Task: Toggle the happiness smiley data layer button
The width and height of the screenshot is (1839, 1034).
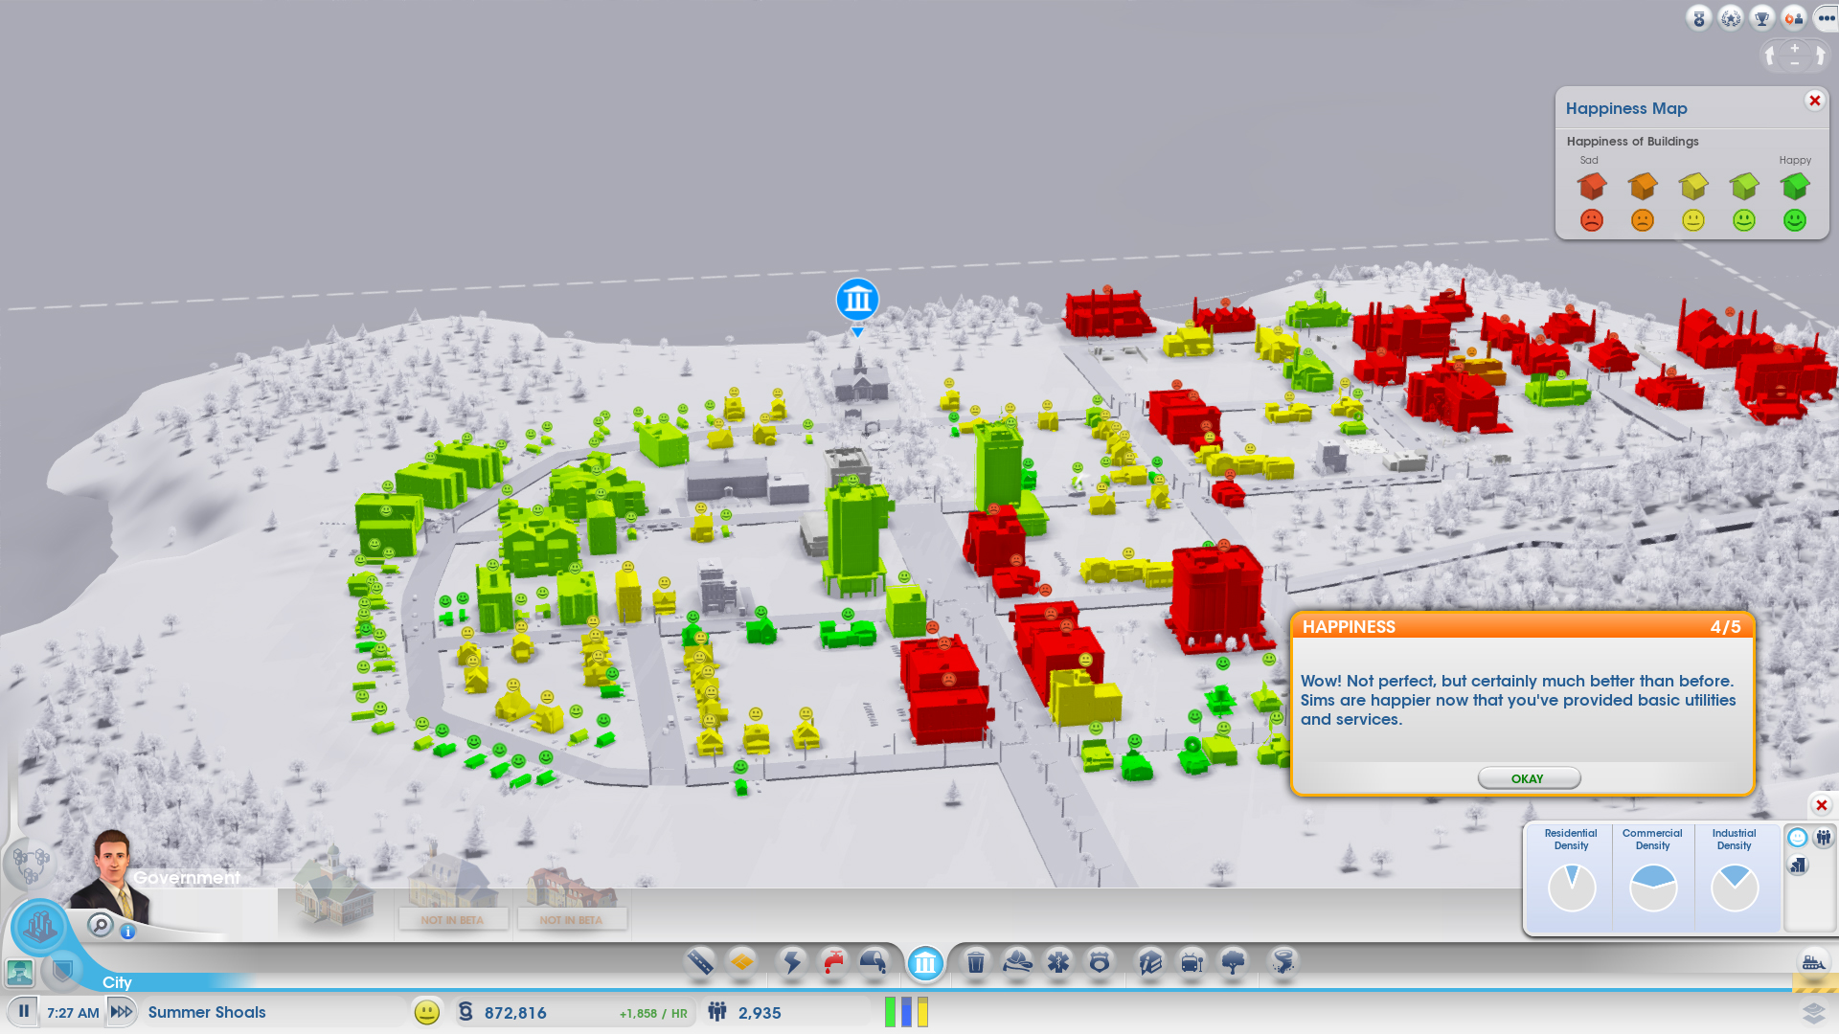Action: tap(1798, 838)
